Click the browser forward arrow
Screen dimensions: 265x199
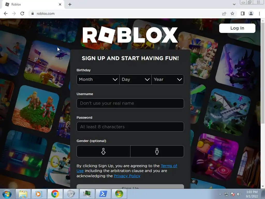point(14,13)
